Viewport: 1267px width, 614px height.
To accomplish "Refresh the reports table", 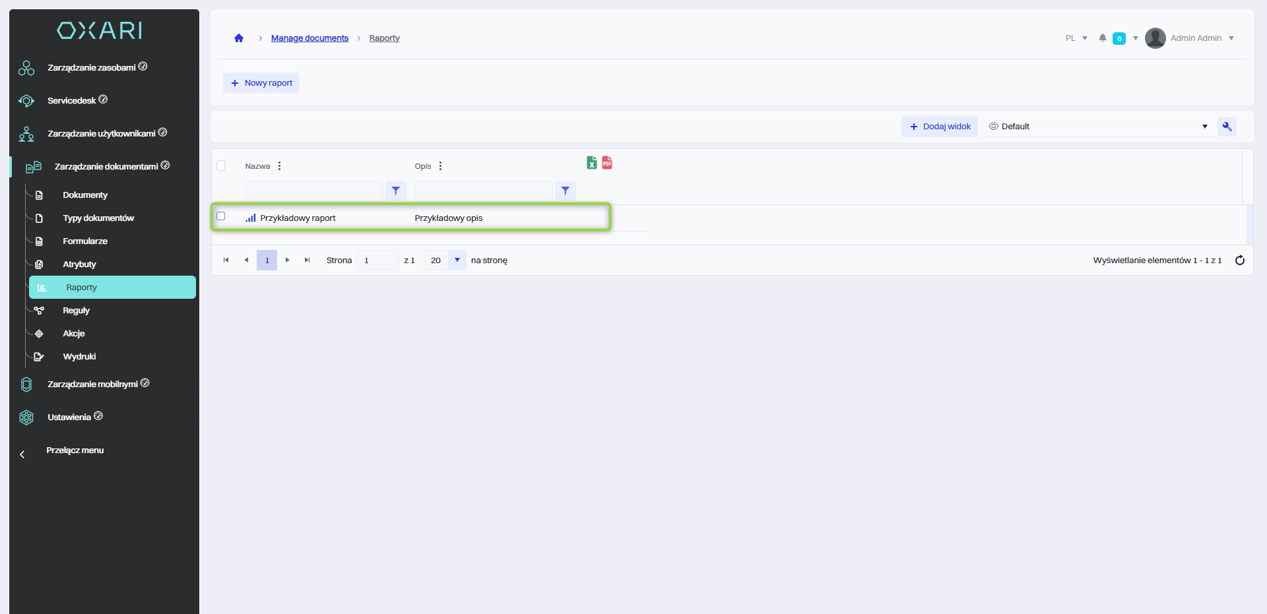I will [1239, 261].
